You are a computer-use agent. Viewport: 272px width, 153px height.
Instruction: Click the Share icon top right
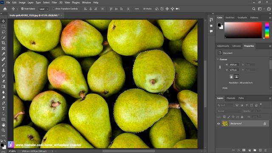coord(269,8)
